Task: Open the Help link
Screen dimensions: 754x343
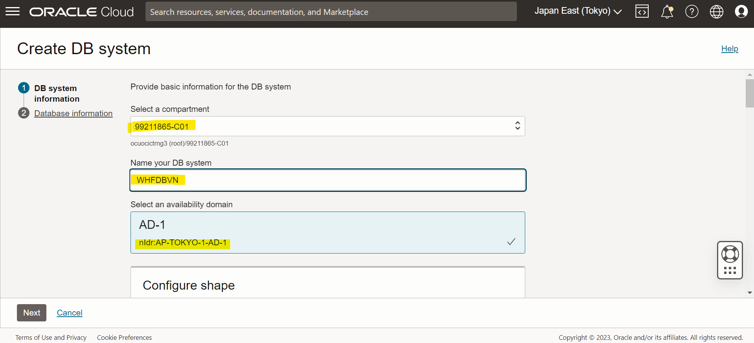Action: pyautogui.click(x=730, y=49)
